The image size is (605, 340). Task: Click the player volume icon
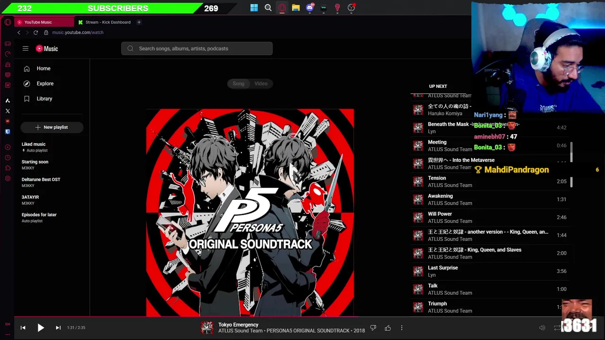(542, 328)
